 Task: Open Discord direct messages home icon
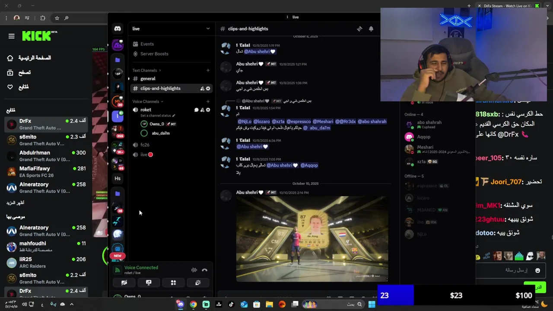(118, 29)
